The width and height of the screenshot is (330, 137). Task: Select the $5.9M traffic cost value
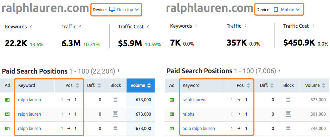coord(130,43)
